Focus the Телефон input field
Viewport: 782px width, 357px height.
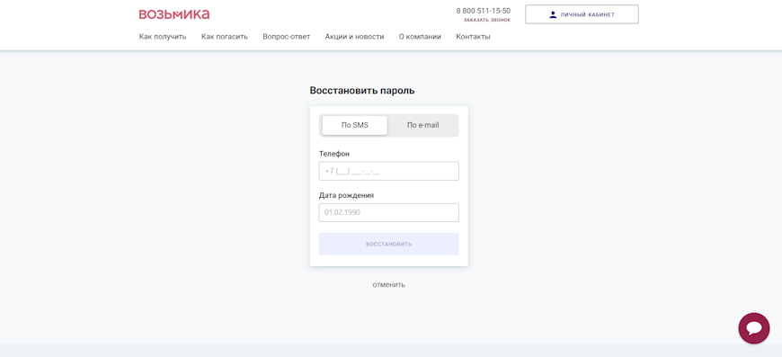(x=388, y=171)
